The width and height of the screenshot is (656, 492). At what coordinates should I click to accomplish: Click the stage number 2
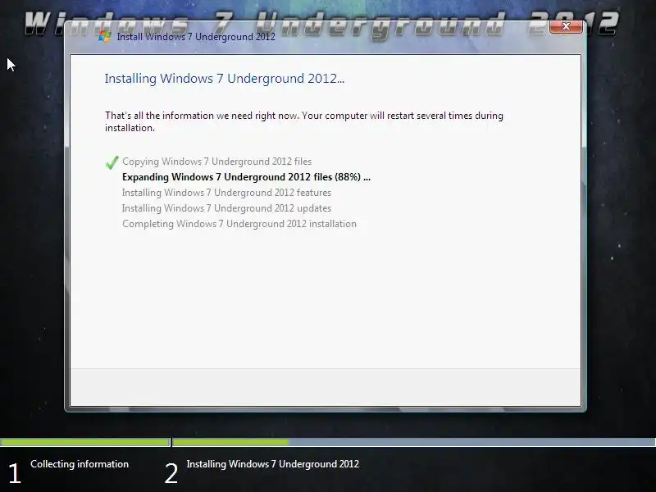(171, 473)
